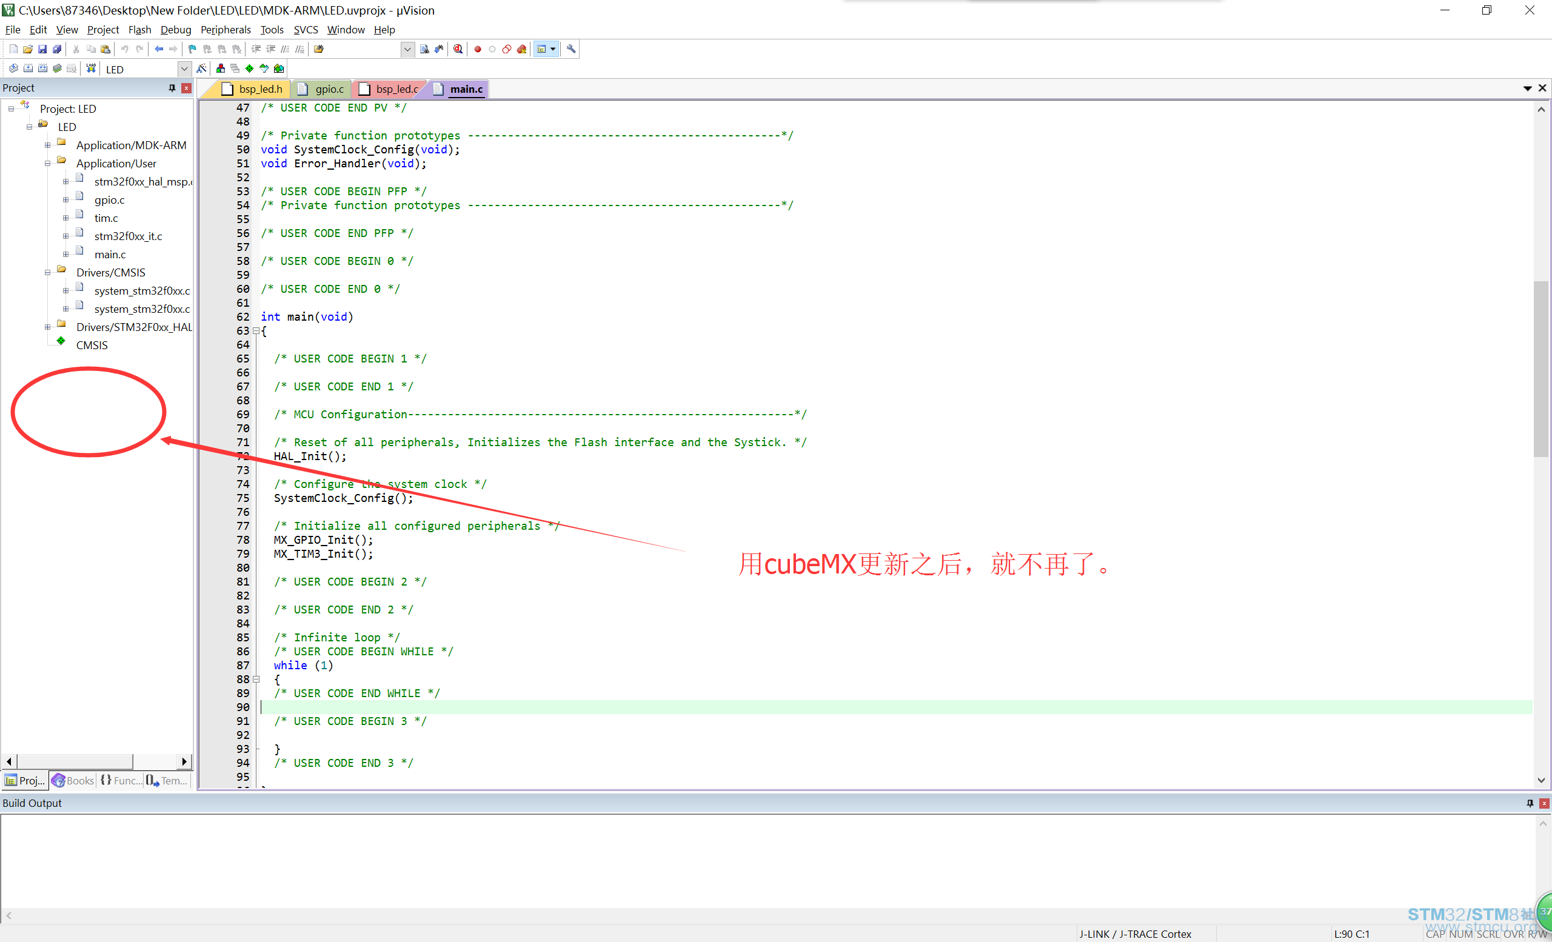
Task: Launch the Pack Installer icon
Action: coord(279,68)
